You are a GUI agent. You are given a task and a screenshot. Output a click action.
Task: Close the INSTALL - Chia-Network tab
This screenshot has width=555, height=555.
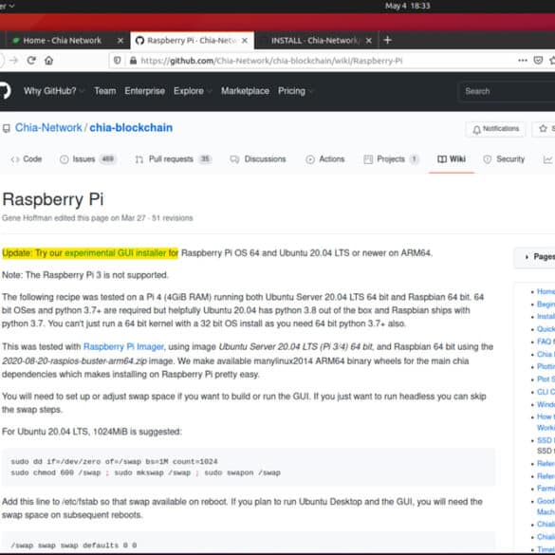coord(369,41)
